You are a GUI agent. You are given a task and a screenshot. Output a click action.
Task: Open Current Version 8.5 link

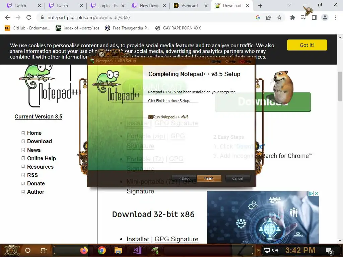tap(38, 116)
